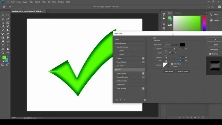Select the Pen tool
The width and height of the screenshot is (222, 125).
click(8, 42)
